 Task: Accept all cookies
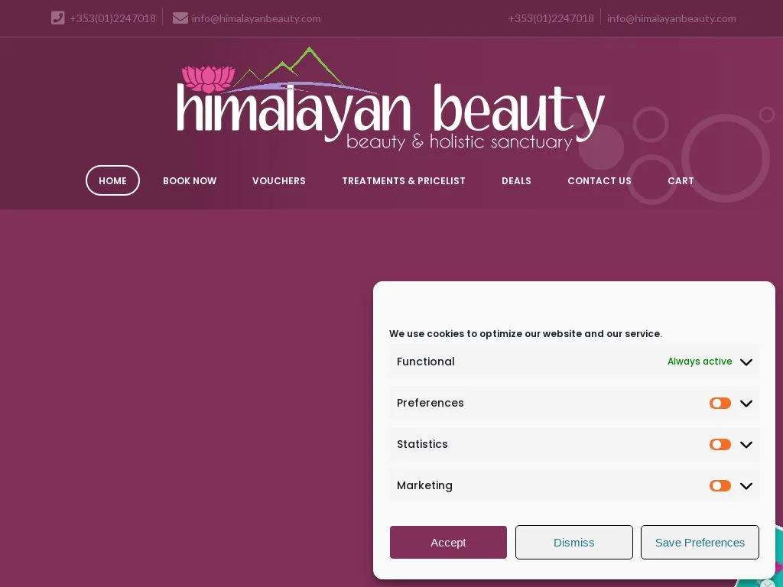click(x=448, y=543)
